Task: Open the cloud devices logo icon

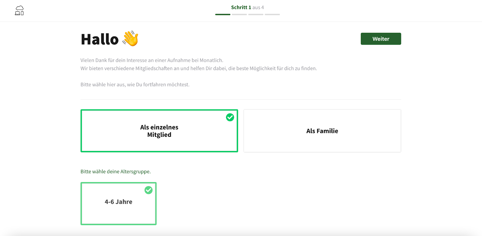Action: [x=19, y=11]
